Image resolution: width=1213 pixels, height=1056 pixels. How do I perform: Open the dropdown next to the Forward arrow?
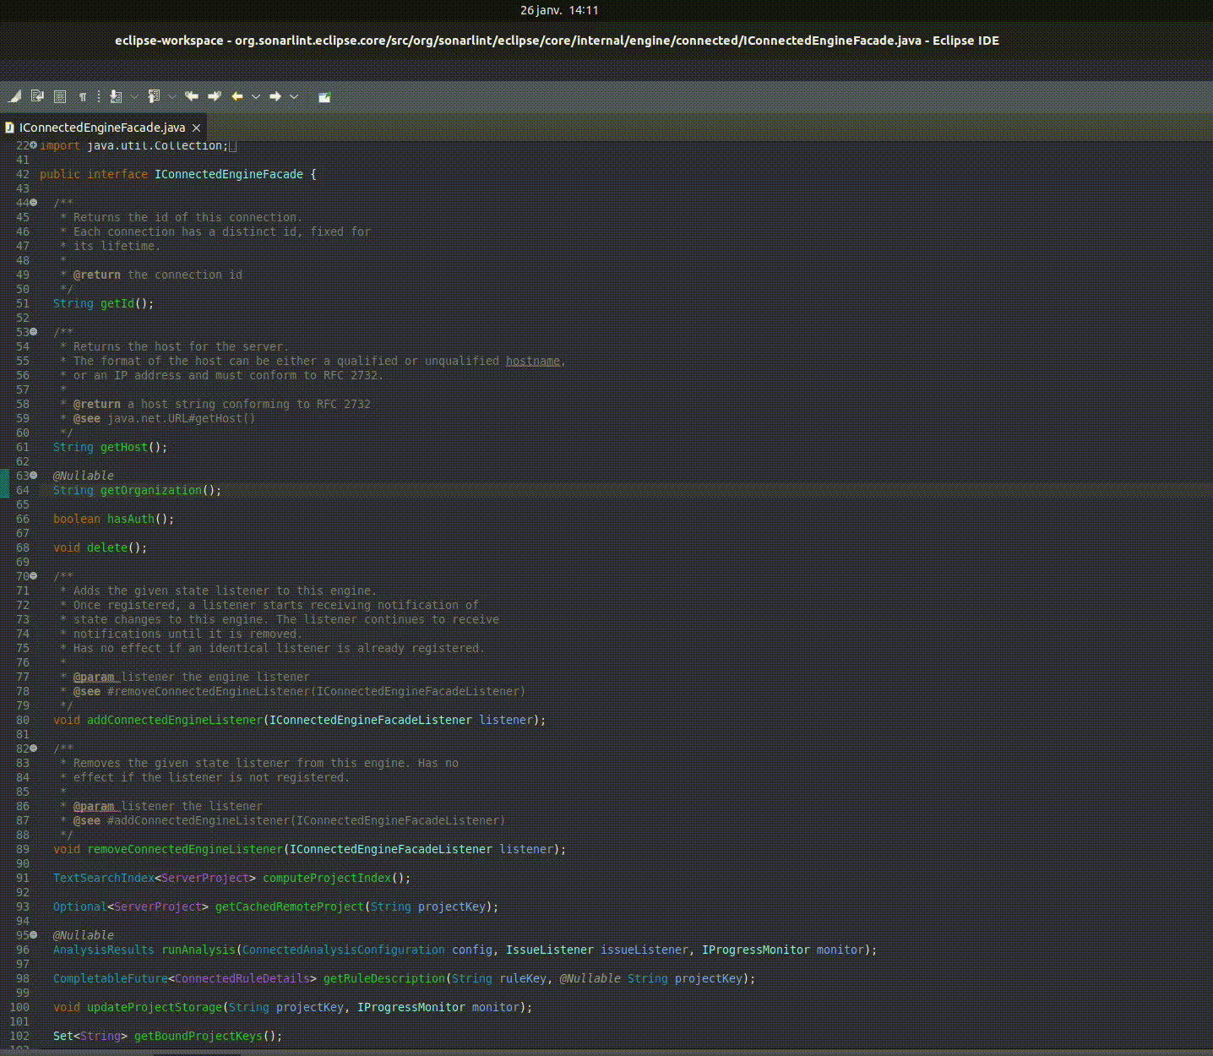(293, 96)
